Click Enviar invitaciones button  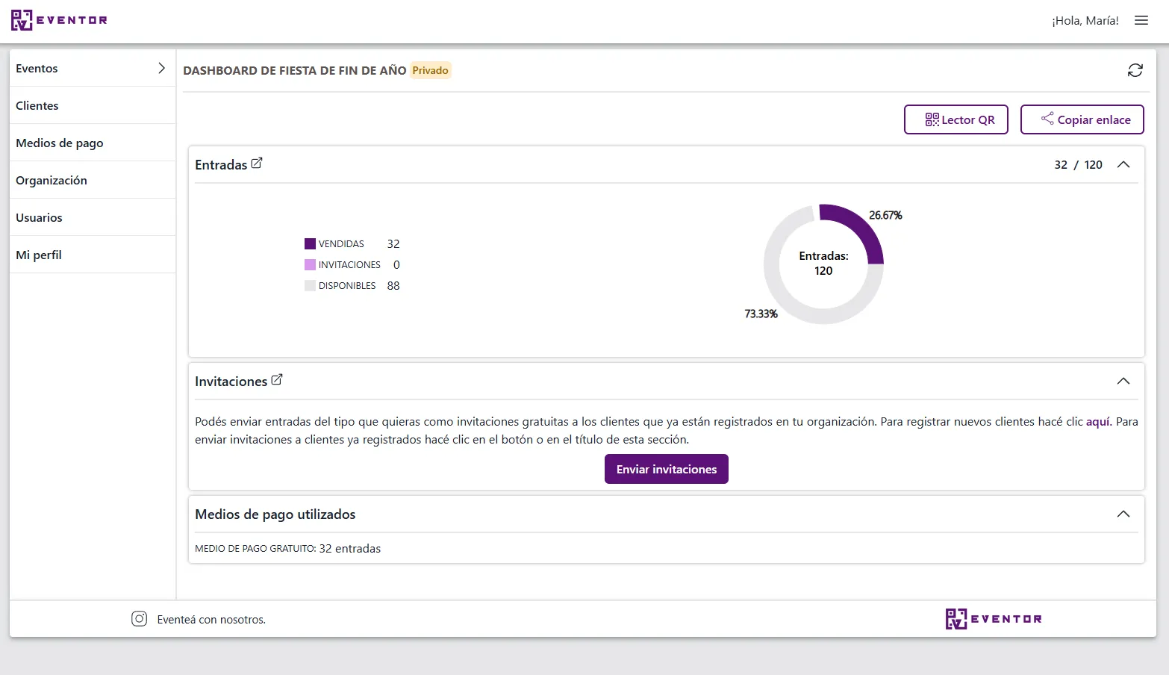[667, 469]
